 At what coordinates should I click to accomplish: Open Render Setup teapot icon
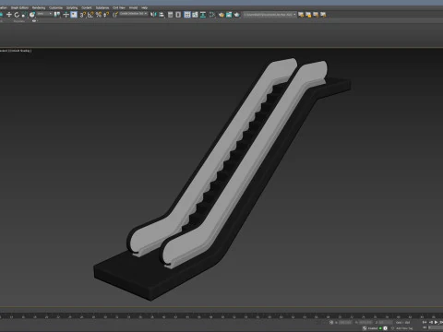tap(221, 15)
